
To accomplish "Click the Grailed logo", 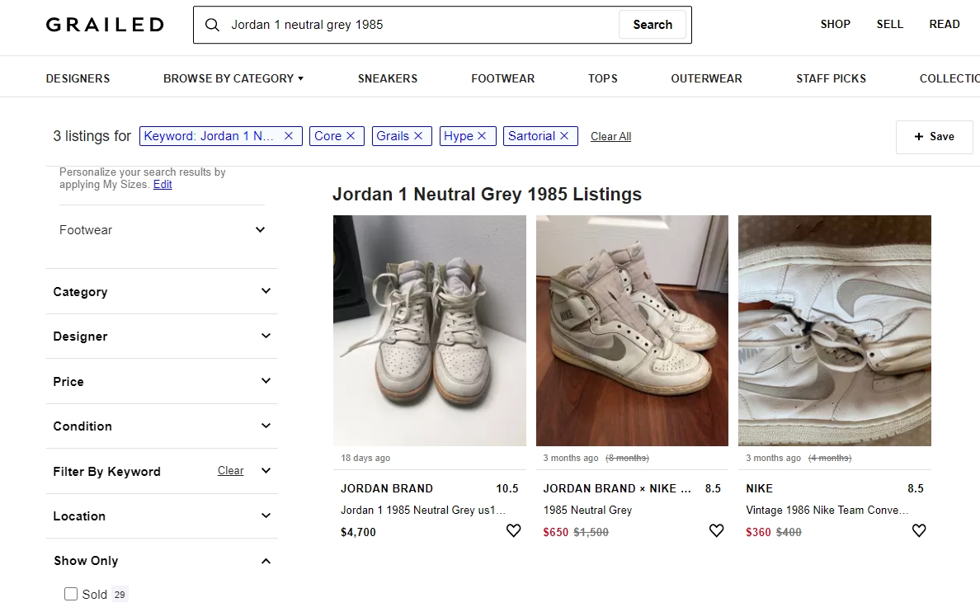I will [x=105, y=25].
